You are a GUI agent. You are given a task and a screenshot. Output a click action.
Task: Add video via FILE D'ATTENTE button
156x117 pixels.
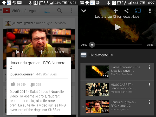(54, 52)
